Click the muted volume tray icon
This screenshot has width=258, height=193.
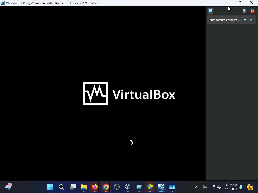[x=219, y=187]
